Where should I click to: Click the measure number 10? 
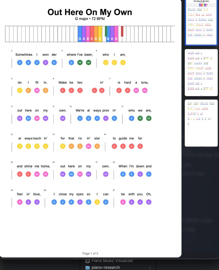(x=71, y=106)
